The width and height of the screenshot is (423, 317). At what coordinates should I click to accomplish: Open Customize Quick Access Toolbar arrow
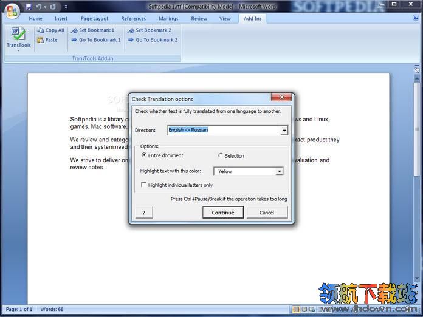[x=66, y=7]
